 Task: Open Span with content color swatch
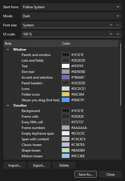66,139
